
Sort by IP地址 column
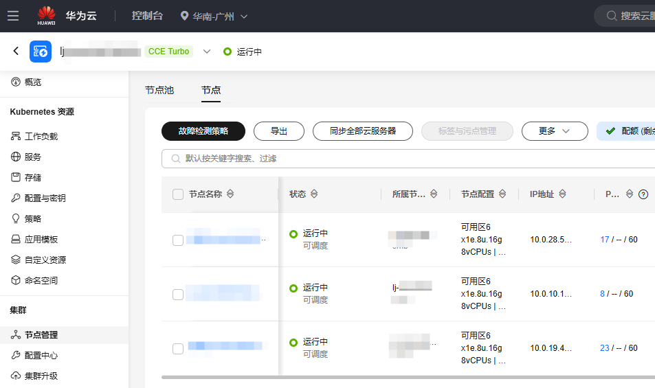563,194
